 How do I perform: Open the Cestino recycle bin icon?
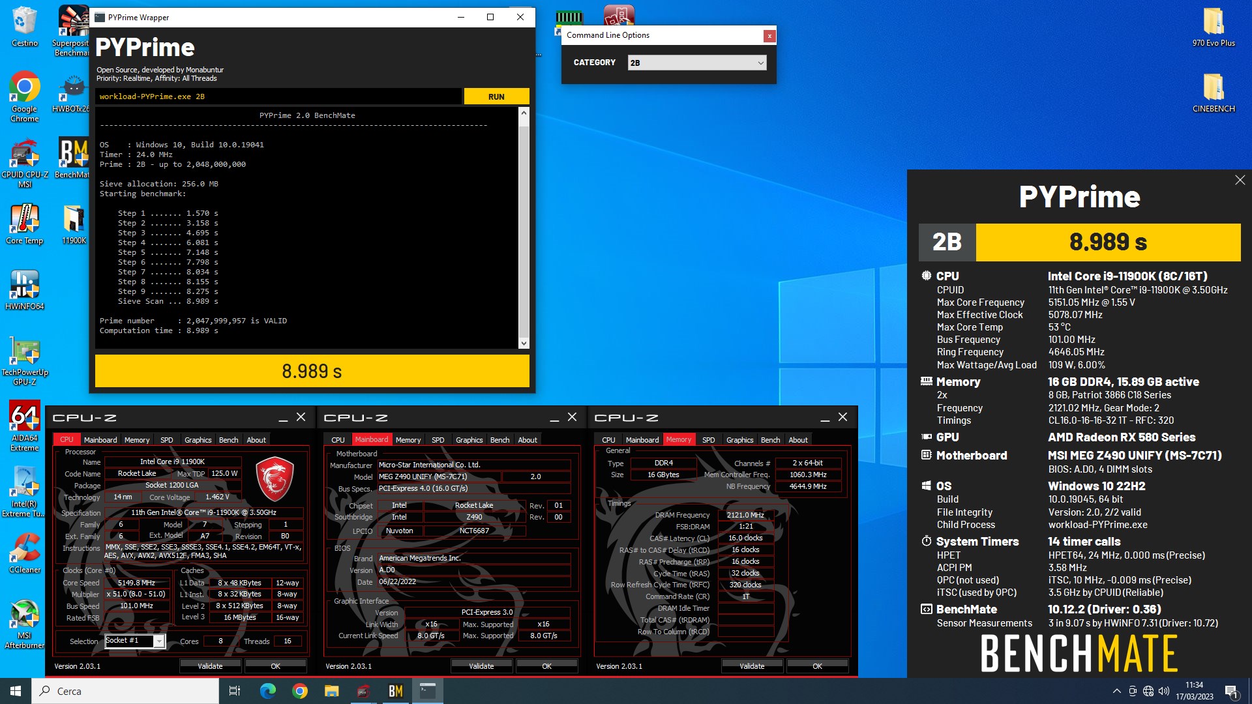[x=24, y=26]
